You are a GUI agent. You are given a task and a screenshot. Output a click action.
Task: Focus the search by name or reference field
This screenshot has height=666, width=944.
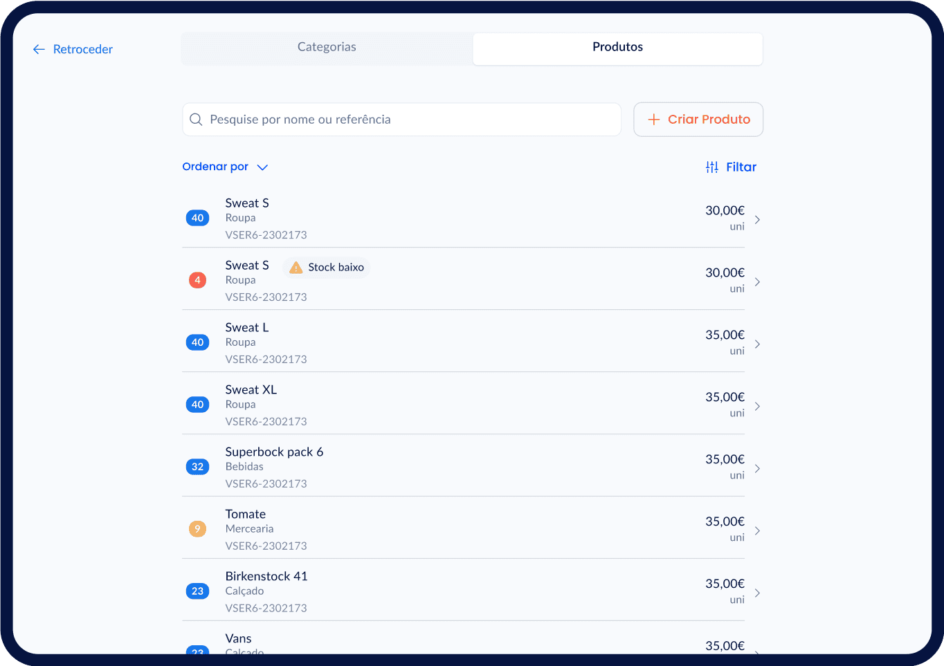click(408, 120)
